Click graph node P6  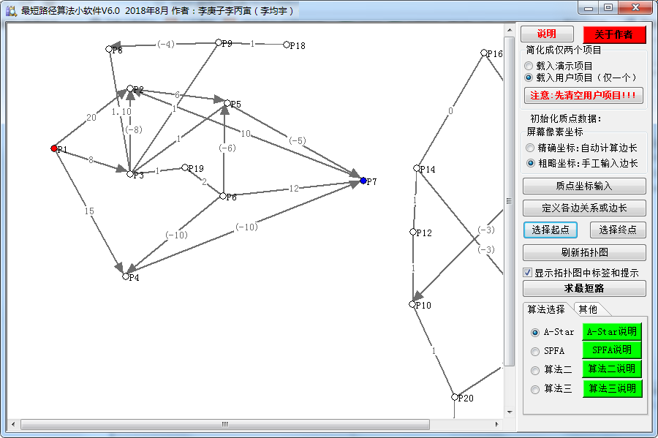pos(223,196)
